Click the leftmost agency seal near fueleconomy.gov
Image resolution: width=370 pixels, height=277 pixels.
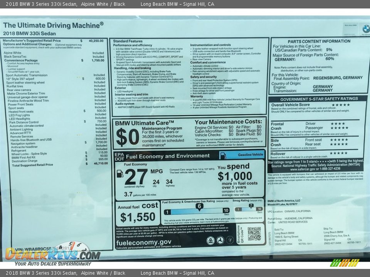[210, 240]
